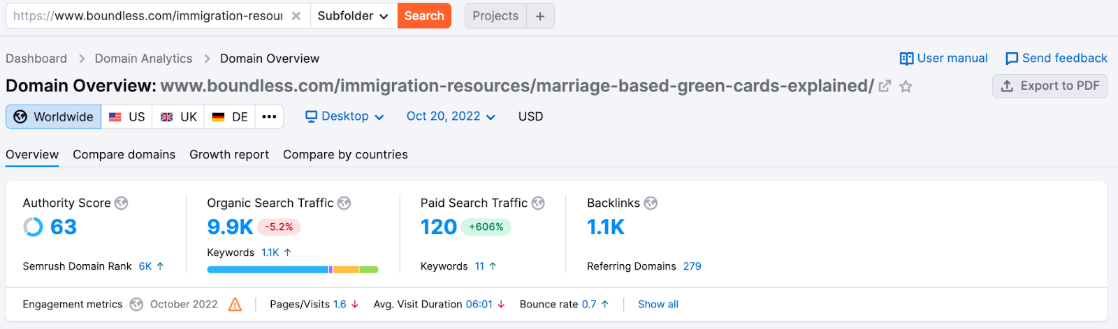Switch the database to US

127,117
